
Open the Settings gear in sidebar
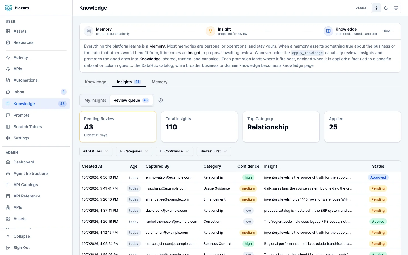click(x=8, y=138)
